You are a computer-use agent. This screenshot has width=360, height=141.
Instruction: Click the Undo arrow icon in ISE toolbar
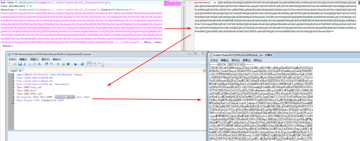(46, 64)
